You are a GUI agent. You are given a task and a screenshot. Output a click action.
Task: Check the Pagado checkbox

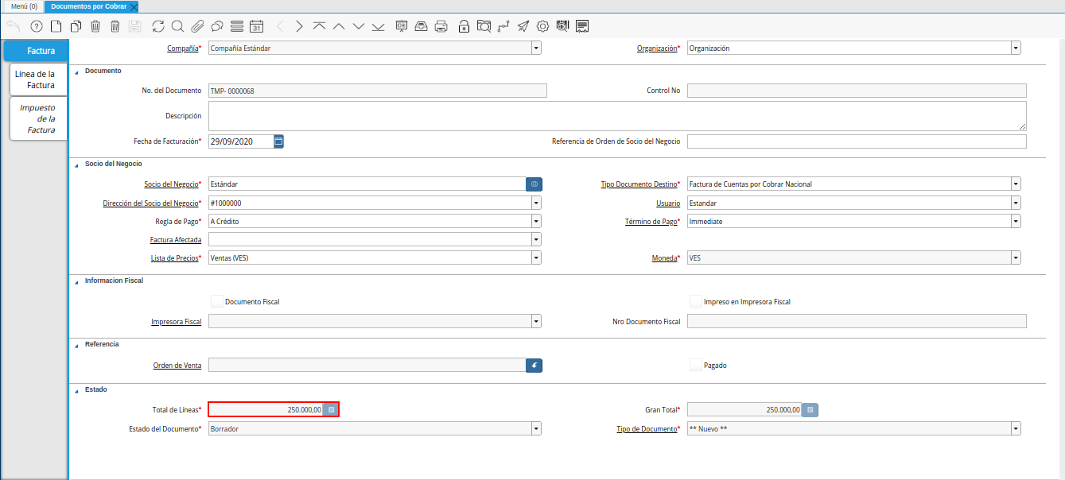click(x=696, y=365)
